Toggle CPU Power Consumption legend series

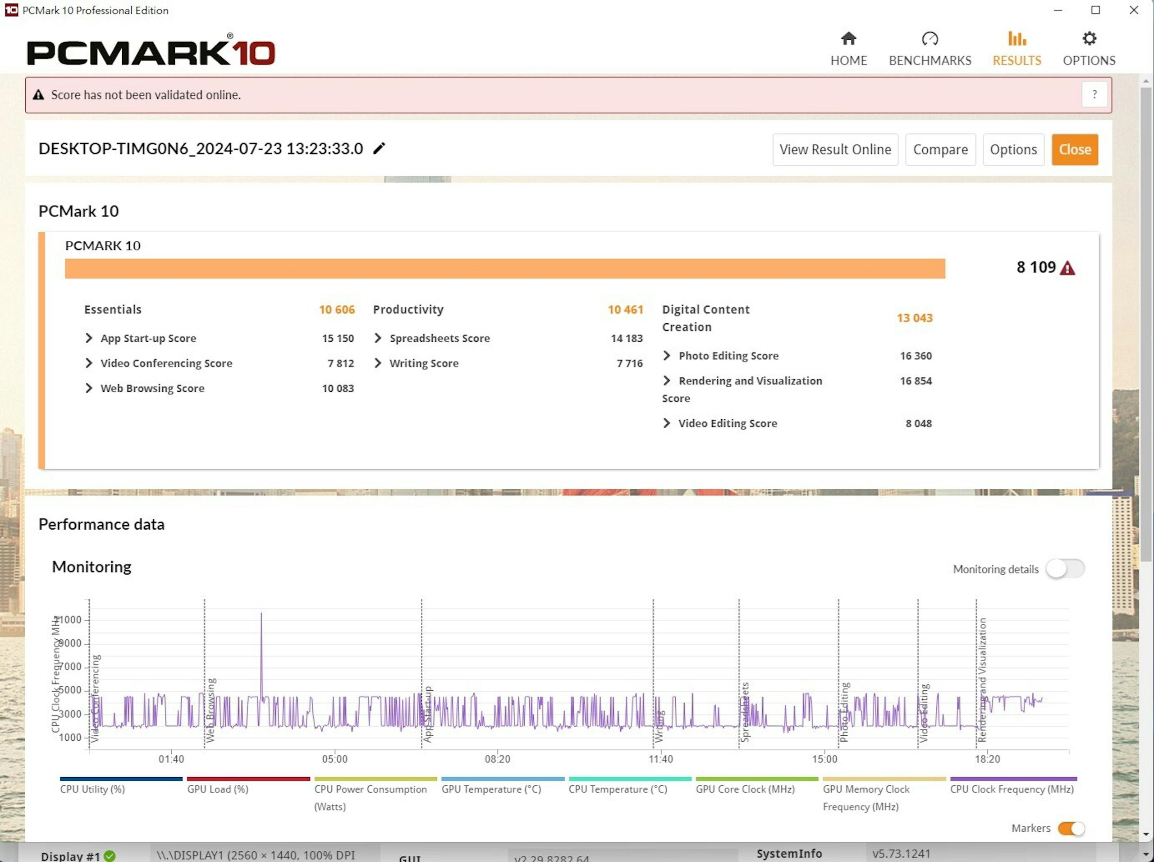click(375, 795)
